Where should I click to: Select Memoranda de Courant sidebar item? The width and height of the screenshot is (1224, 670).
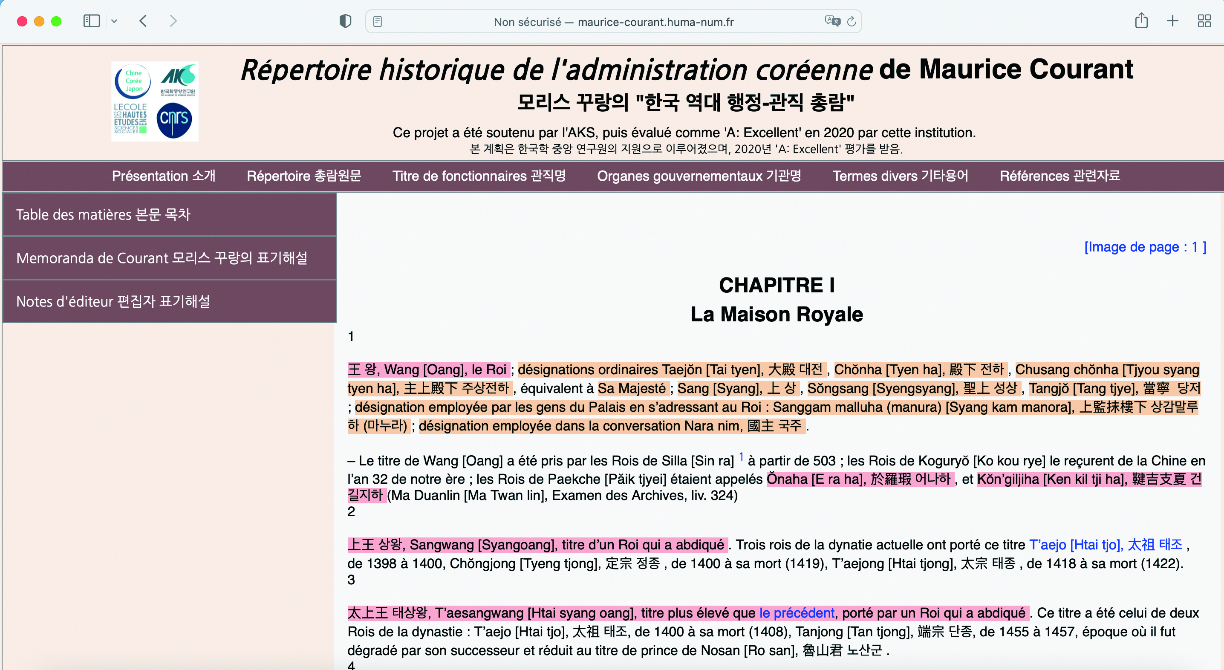click(170, 258)
